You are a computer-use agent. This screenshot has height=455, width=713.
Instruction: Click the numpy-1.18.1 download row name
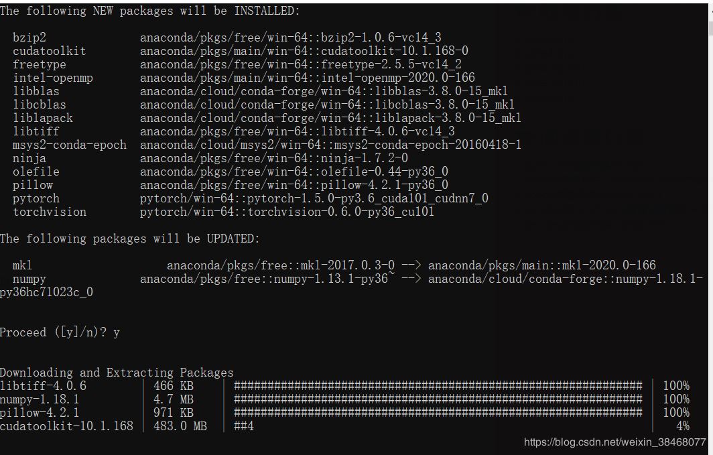(40, 399)
